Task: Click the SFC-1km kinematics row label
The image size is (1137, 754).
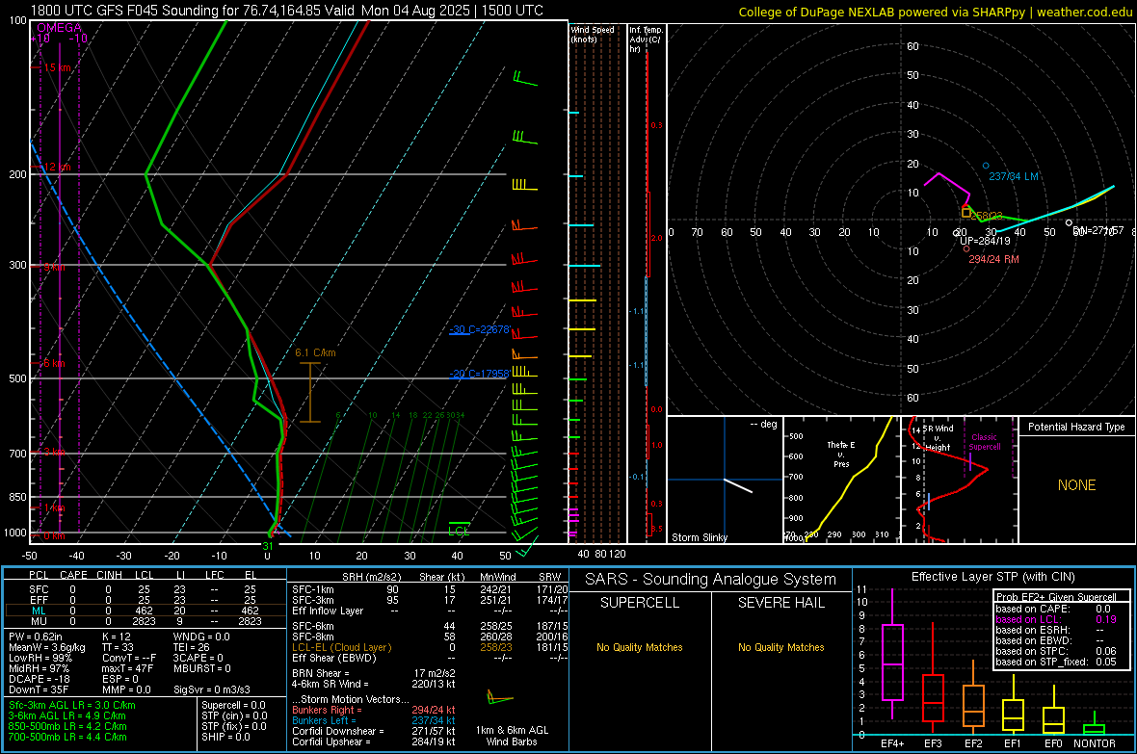Action: tap(312, 589)
